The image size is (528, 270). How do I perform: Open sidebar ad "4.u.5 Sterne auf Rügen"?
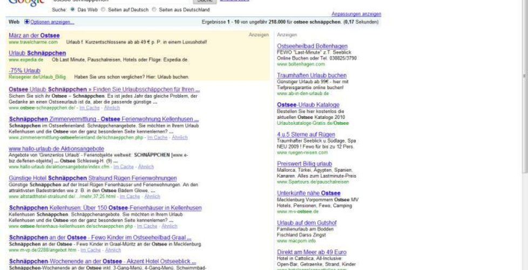tap(306, 134)
